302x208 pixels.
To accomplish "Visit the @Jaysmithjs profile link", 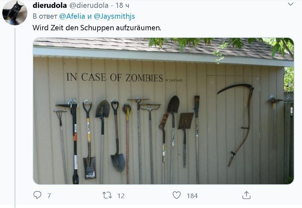I will click(x=114, y=16).
